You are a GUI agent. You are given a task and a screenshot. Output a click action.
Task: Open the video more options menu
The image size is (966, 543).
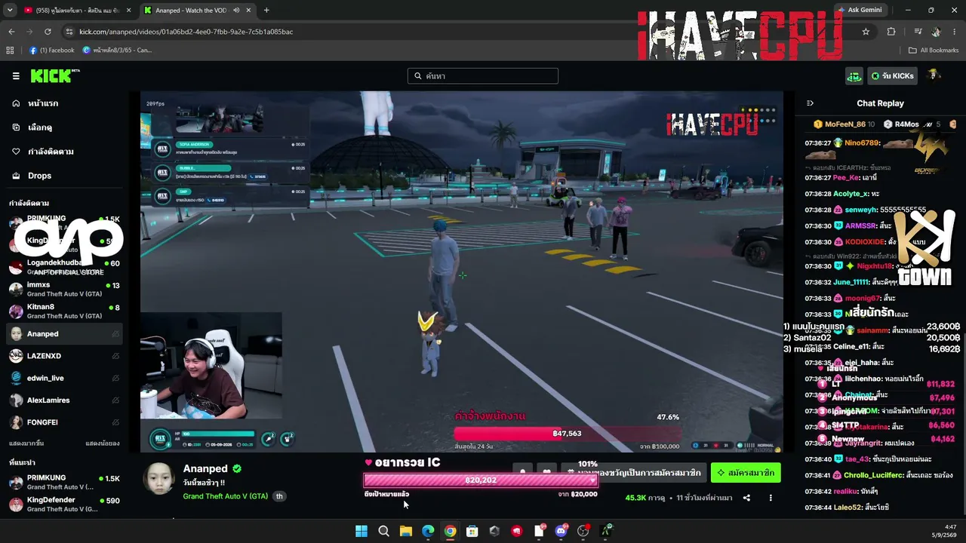click(771, 498)
